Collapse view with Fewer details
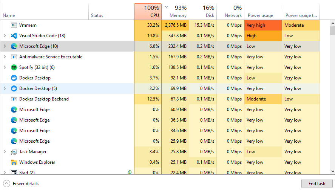 [x=21, y=183]
